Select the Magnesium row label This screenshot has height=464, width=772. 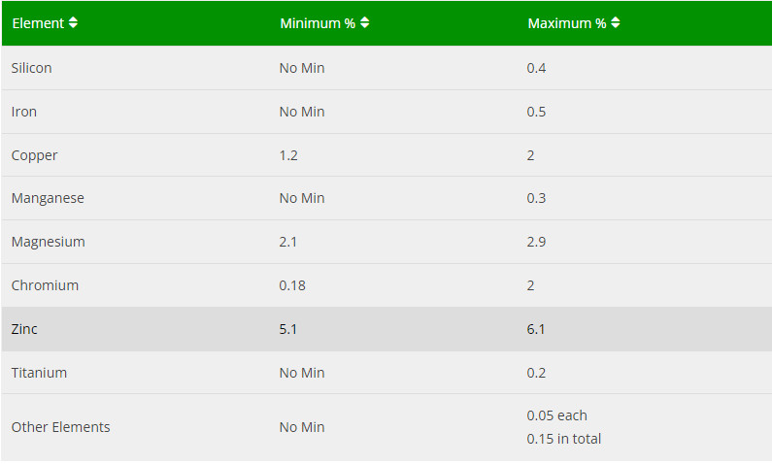coord(49,242)
